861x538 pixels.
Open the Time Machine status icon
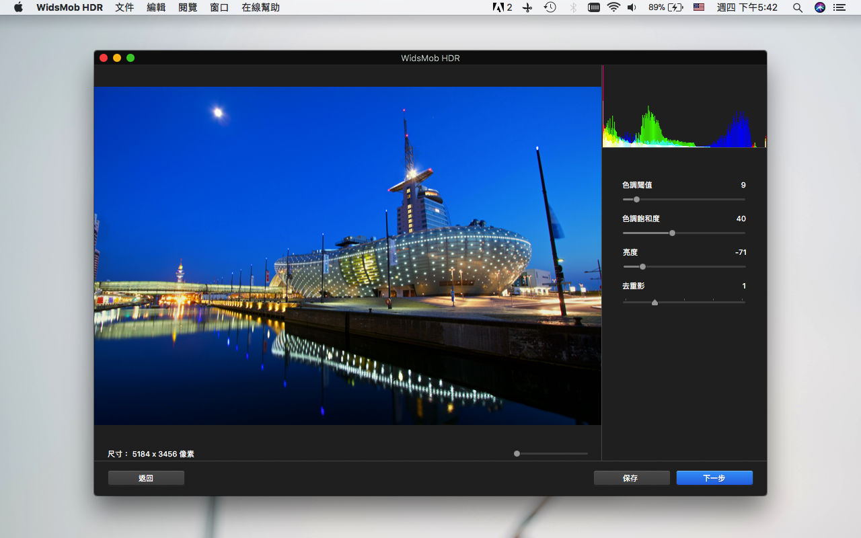[550, 7]
